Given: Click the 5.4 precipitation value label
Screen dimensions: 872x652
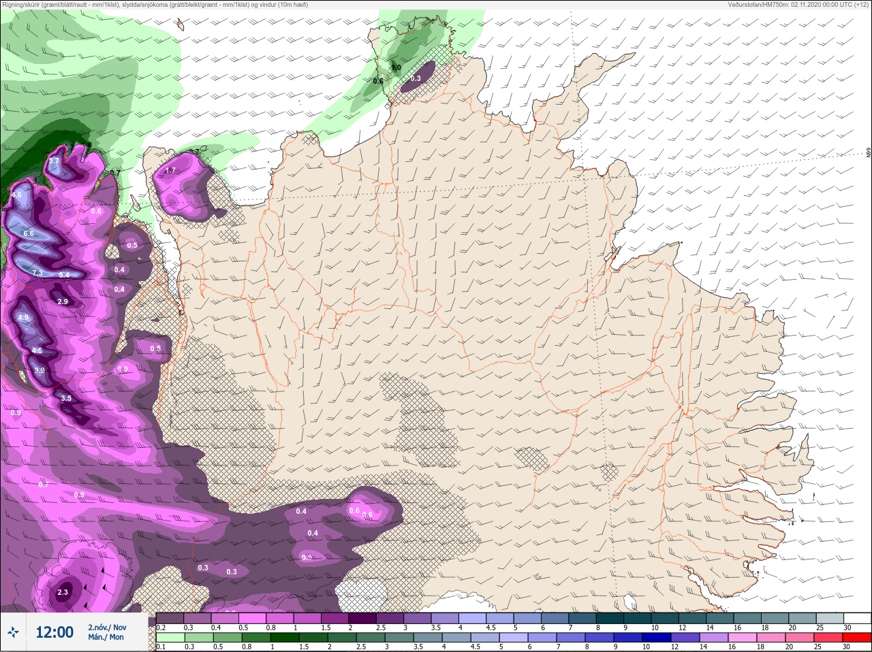Looking at the screenshot, I should click(x=64, y=275).
